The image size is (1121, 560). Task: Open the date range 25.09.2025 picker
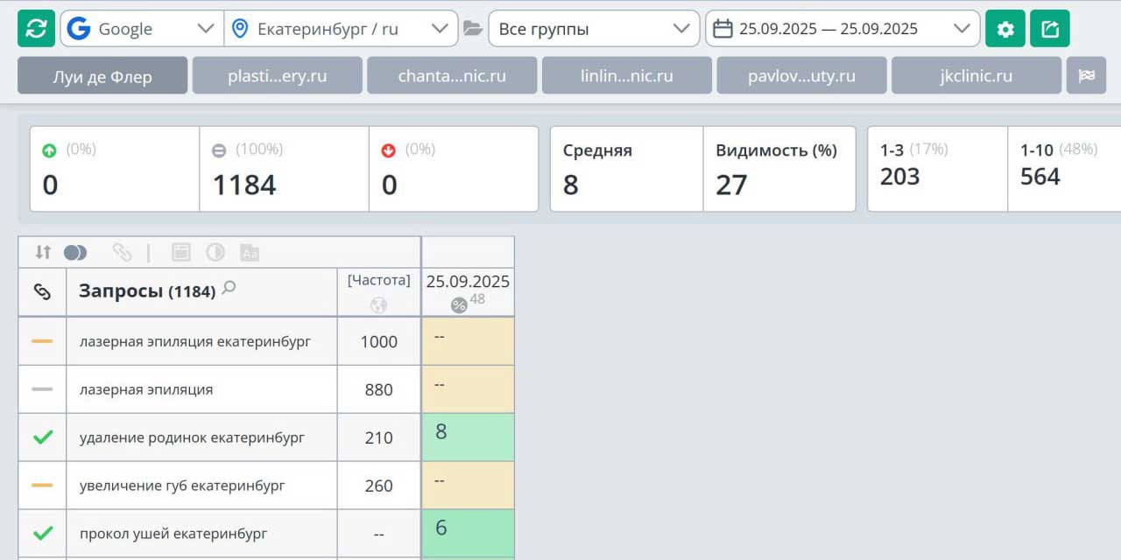842,29
